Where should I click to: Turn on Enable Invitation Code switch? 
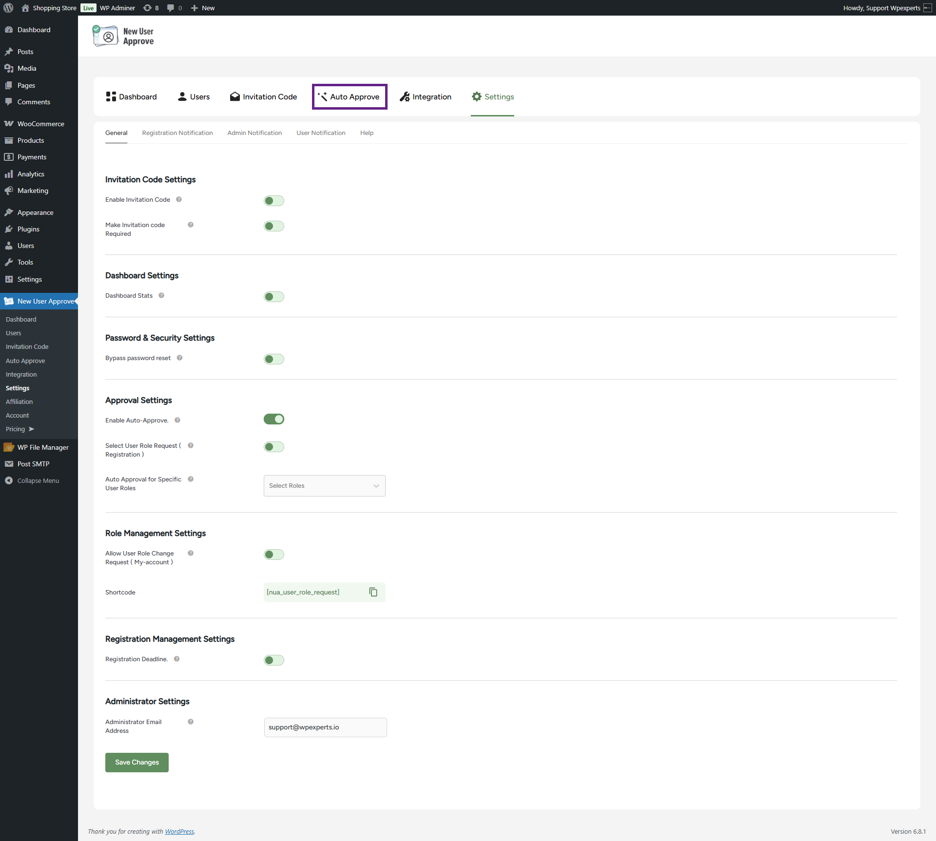point(274,201)
